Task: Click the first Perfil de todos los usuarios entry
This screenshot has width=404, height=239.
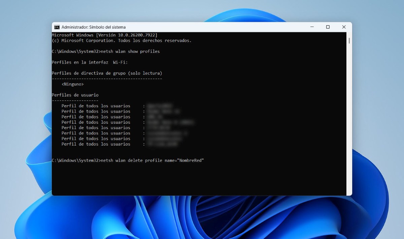Action: [x=96, y=106]
